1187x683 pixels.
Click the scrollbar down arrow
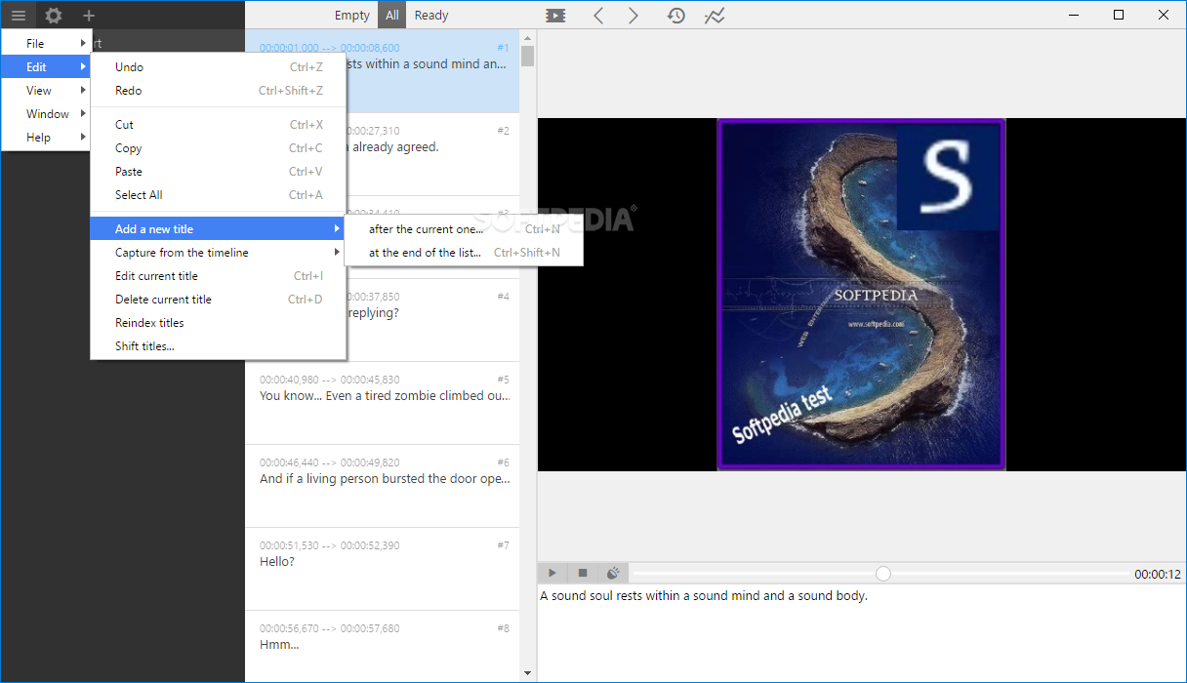click(x=527, y=673)
